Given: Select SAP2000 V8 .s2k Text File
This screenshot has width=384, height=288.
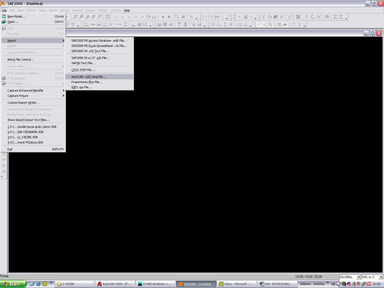Looking at the screenshot, I should (99, 51).
